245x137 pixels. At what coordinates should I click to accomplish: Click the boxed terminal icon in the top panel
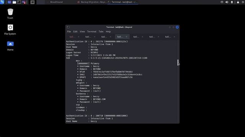tap(33, 2)
